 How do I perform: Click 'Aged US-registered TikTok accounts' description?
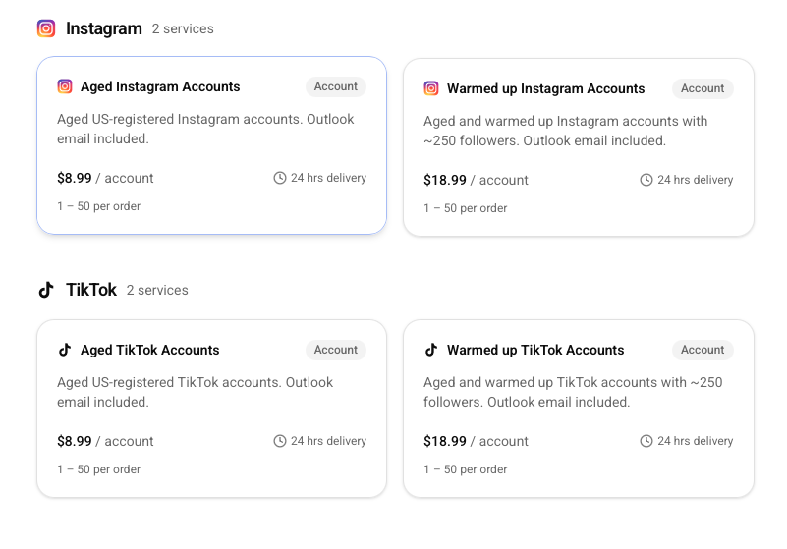(x=196, y=392)
